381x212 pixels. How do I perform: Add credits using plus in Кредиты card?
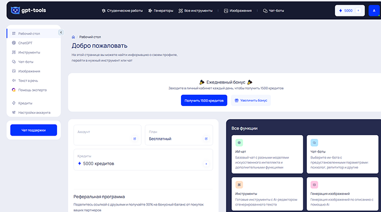[206, 164]
